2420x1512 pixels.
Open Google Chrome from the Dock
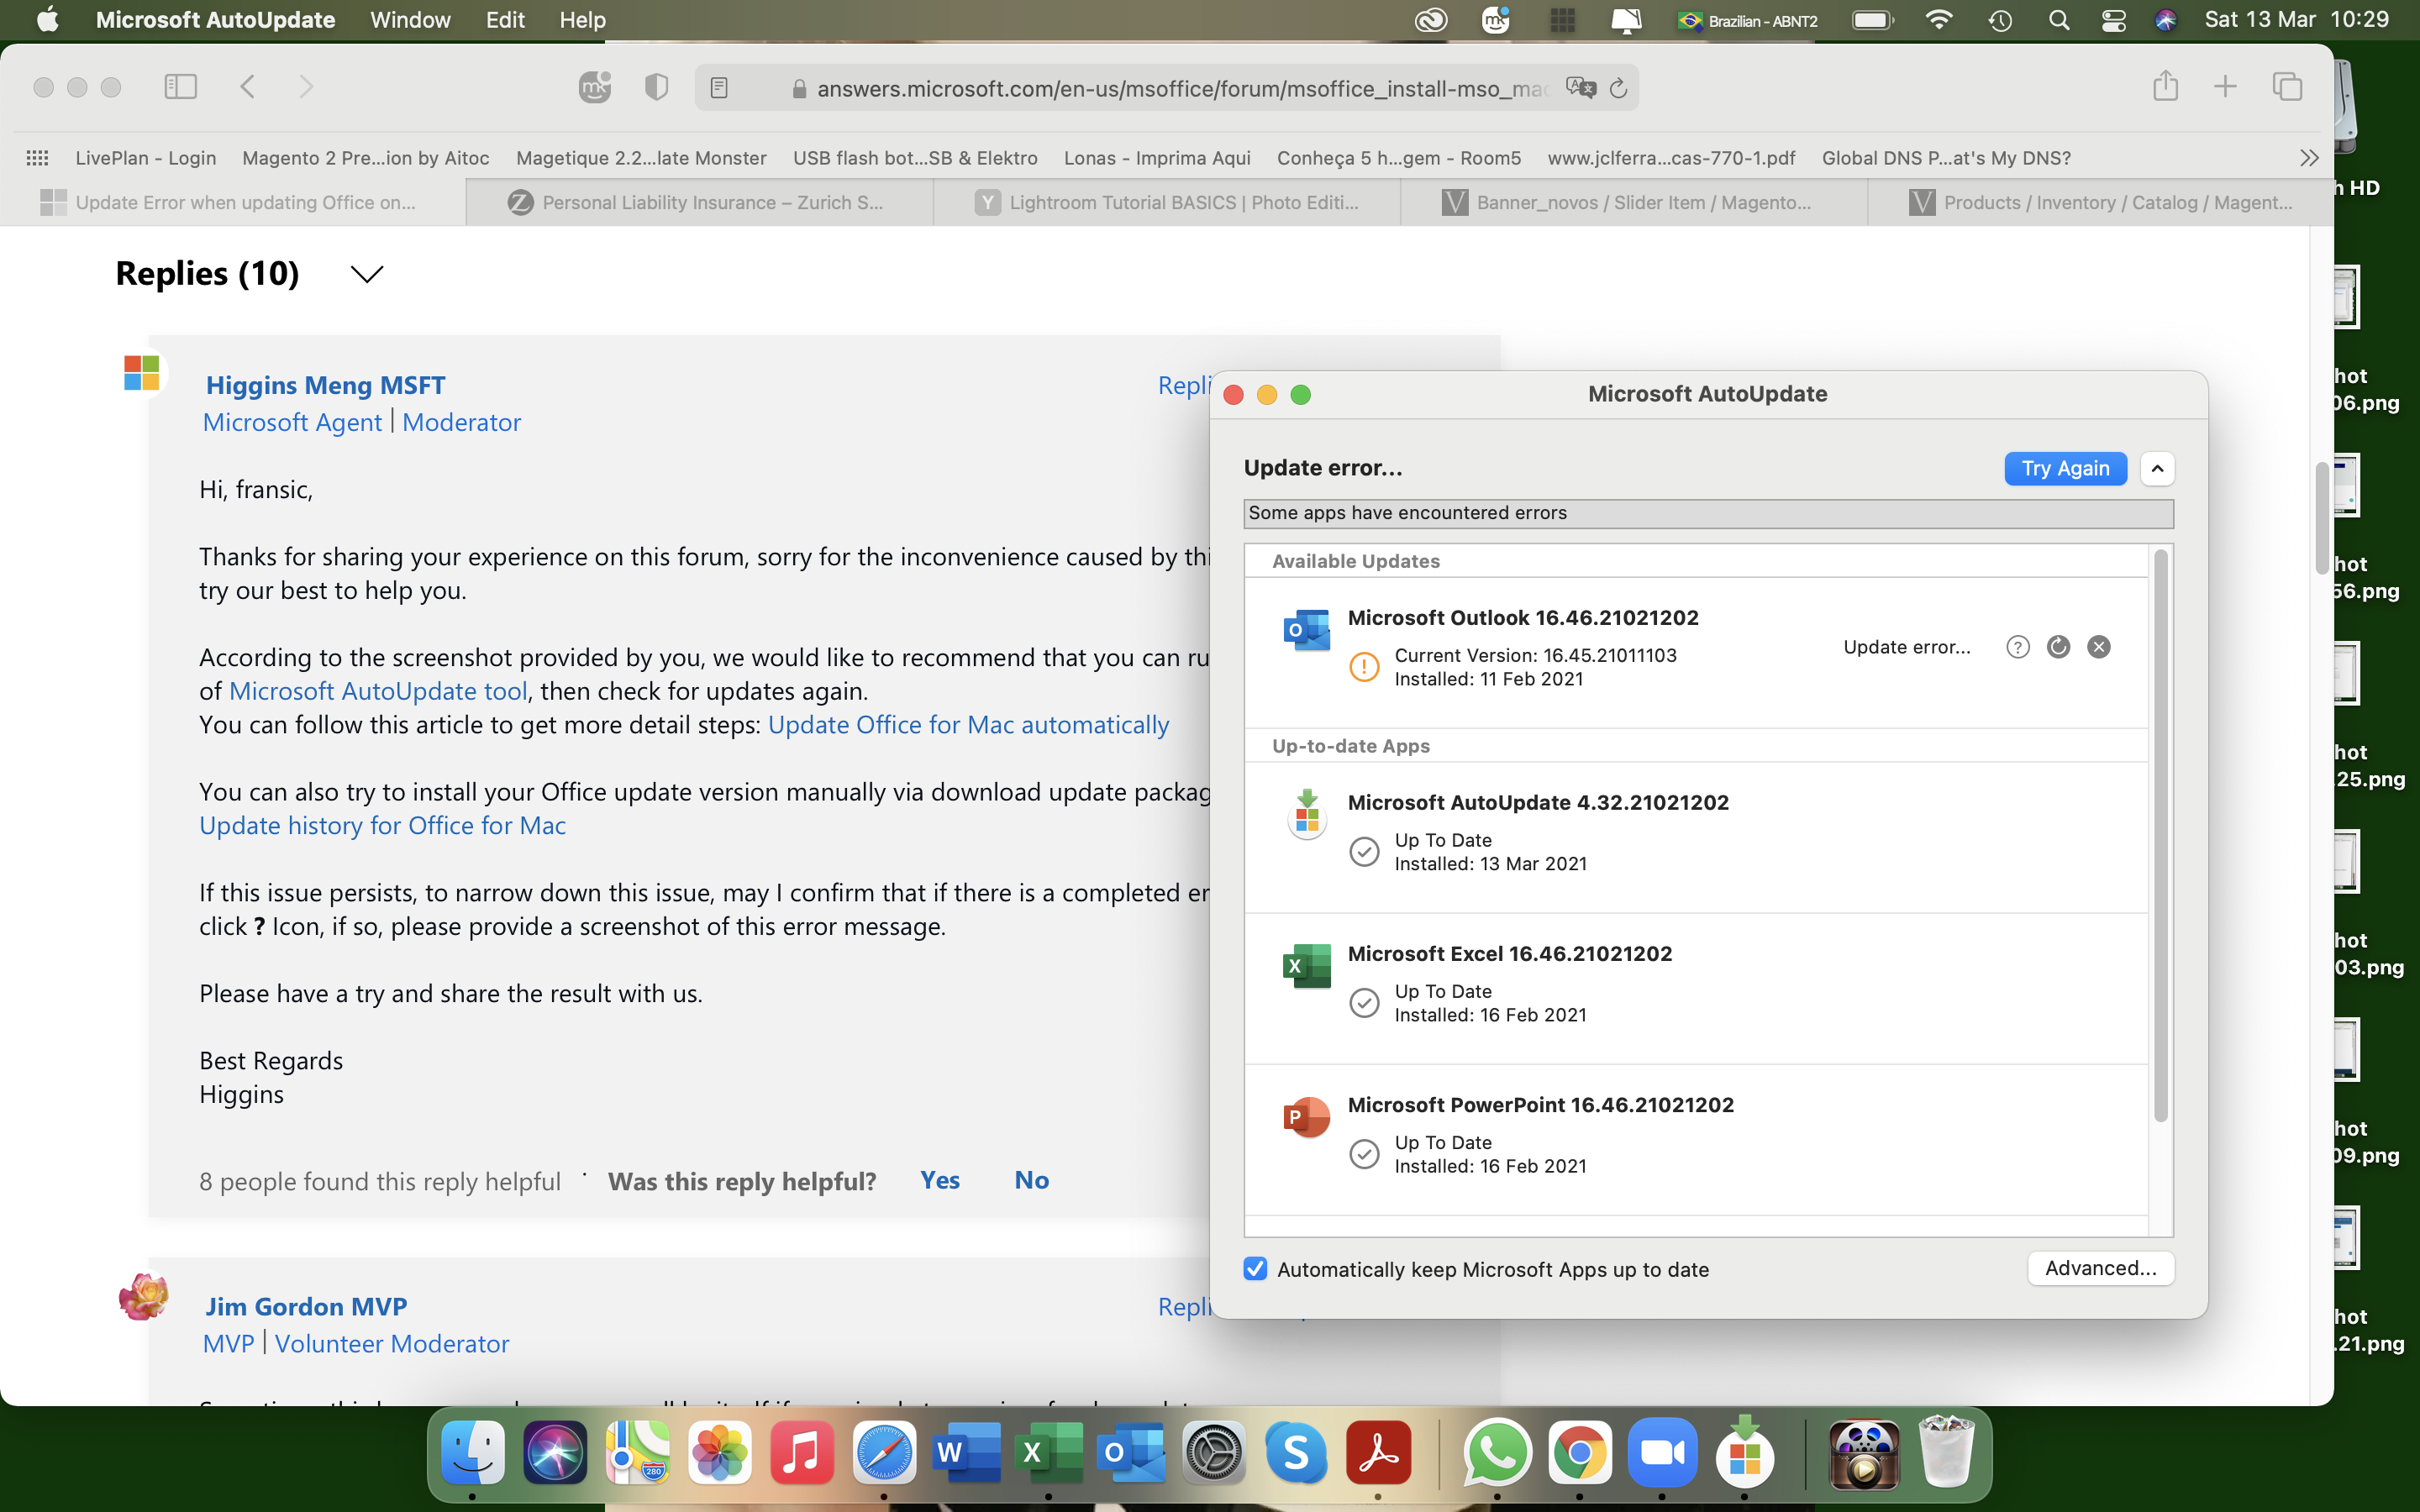click(1580, 1452)
